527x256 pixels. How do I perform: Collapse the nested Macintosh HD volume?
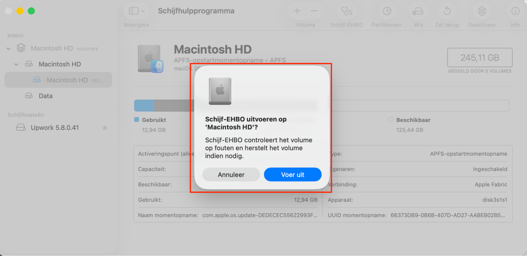point(16,64)
